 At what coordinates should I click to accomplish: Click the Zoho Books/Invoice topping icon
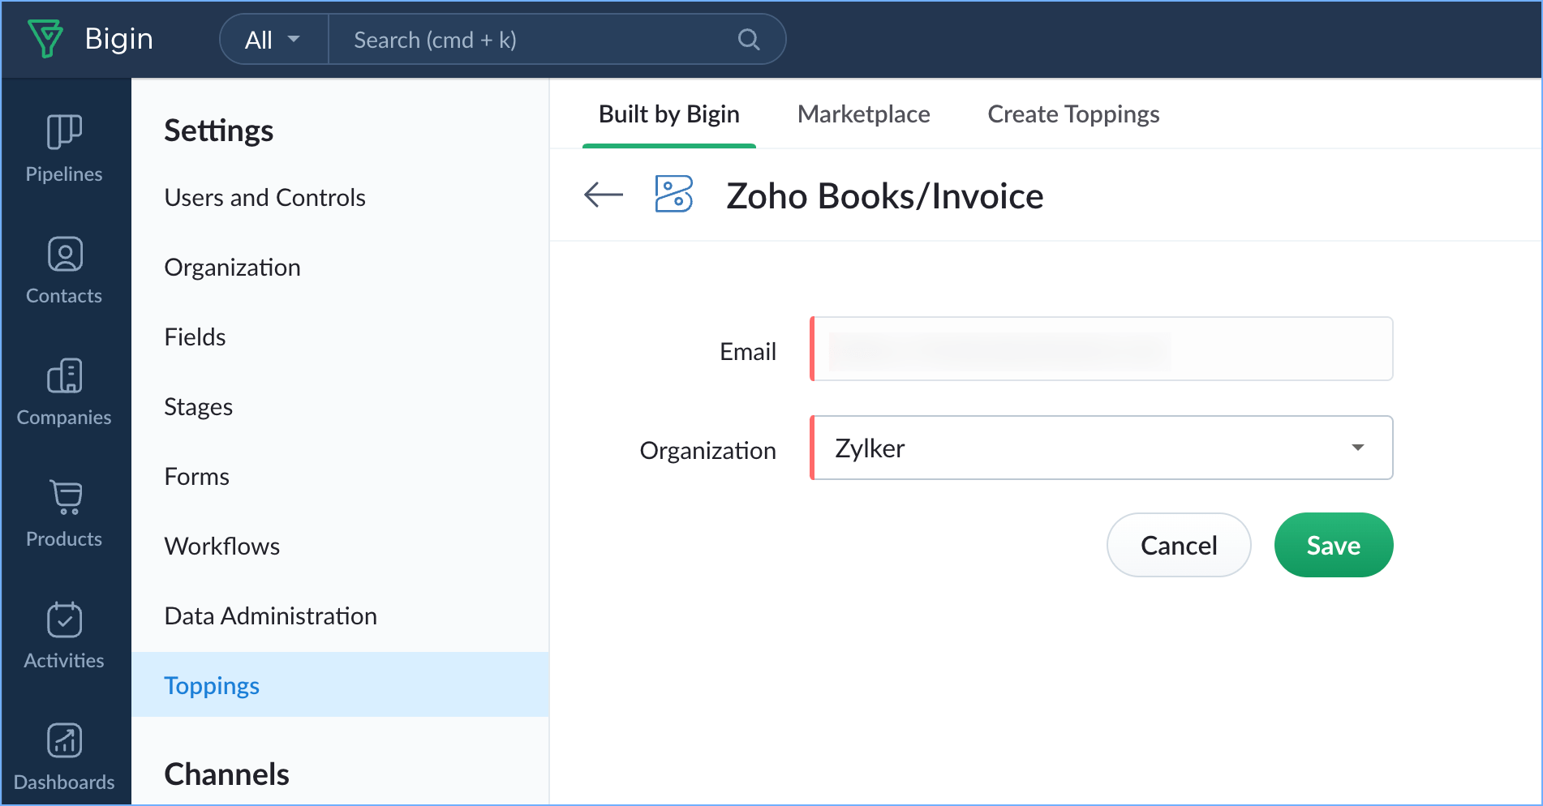click(x=673, y=195)
